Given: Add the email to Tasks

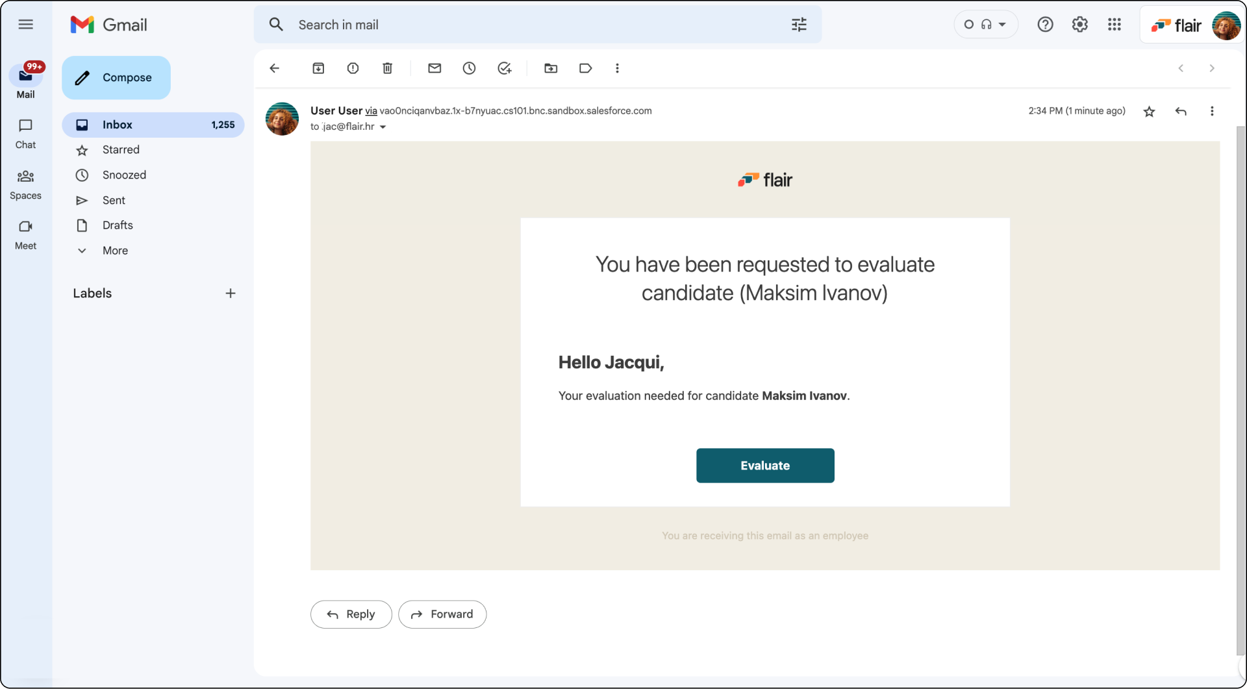Looking at the screenshot, I should [505, 68].
